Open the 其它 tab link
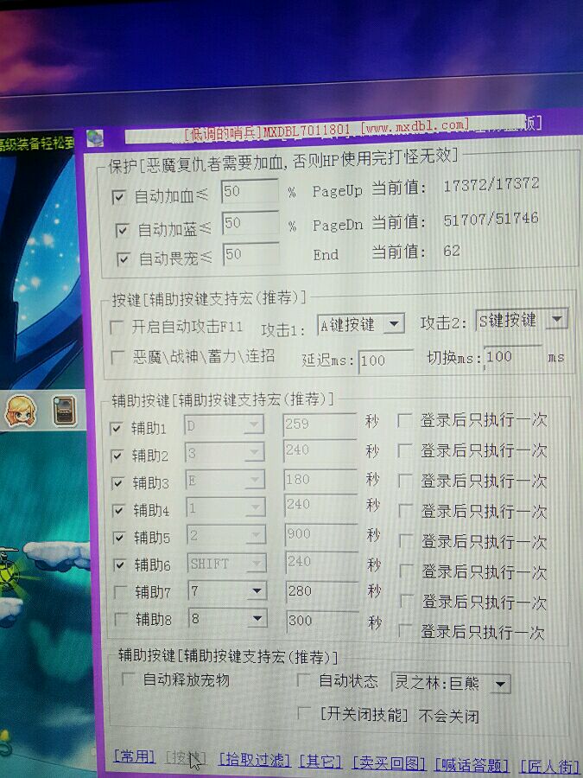 320,761
